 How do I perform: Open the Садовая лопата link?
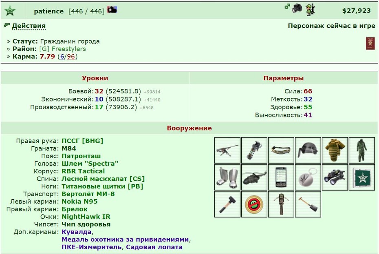click(154, 247)
